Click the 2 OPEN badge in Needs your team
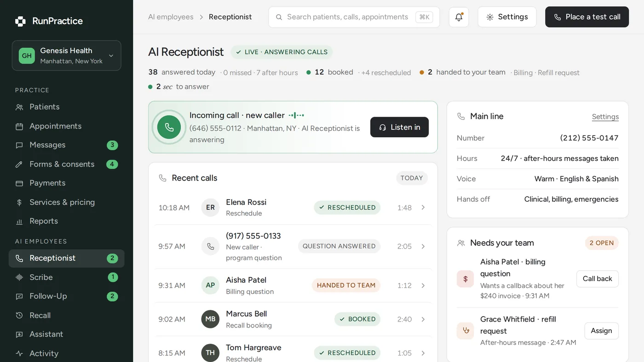 [602, 243]
